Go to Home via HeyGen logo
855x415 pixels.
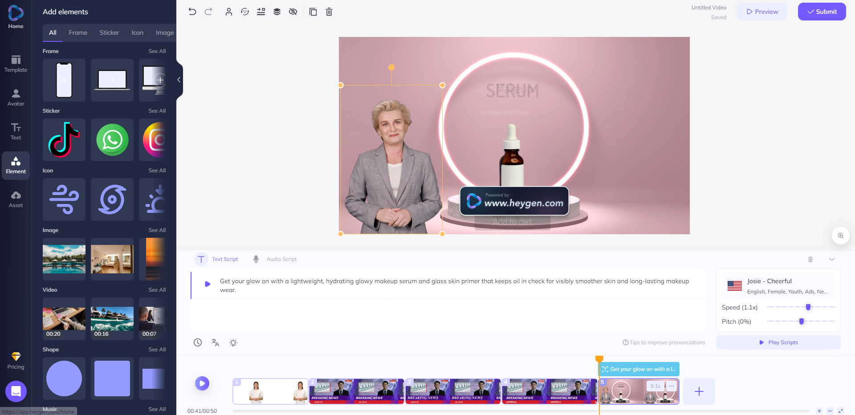pyautogui.click(x=16, y=17)
